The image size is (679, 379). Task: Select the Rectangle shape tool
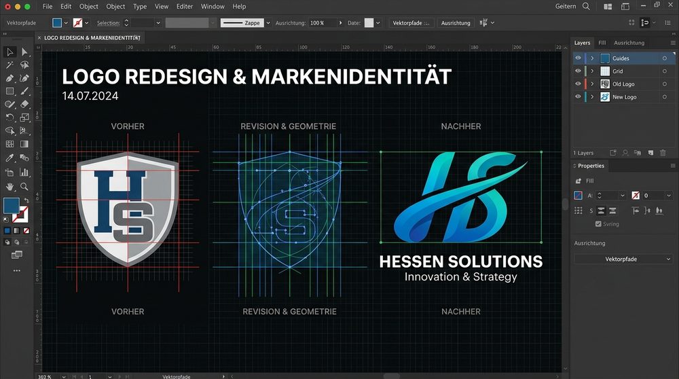tap(10, 92)
